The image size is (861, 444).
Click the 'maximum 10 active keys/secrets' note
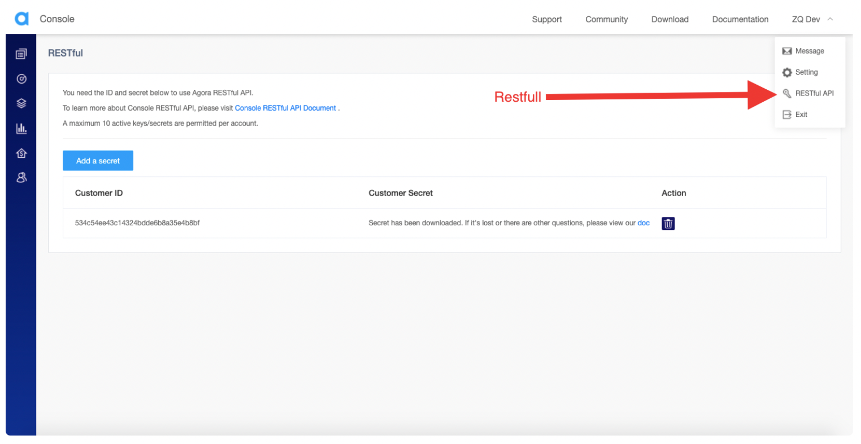tap(160, 123)
